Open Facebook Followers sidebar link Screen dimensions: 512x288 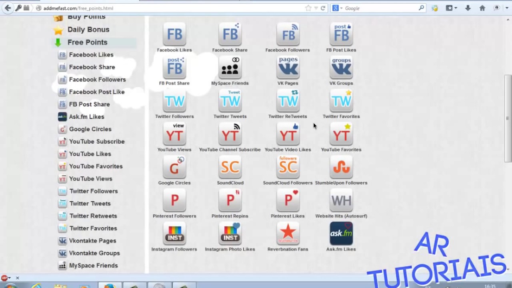(x=97, y=80)
